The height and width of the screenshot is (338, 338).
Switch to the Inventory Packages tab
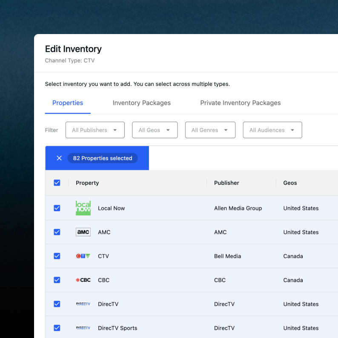tap(142, 103)
